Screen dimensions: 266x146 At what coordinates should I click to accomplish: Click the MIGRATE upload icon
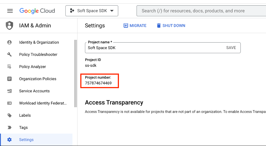[x=126, y=26]
